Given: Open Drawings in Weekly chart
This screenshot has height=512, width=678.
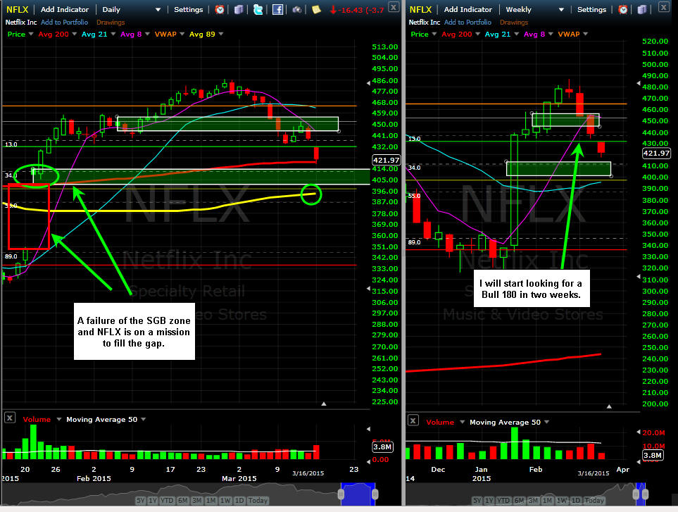Looking at the screenshot, I should click(x=514, y=22).
